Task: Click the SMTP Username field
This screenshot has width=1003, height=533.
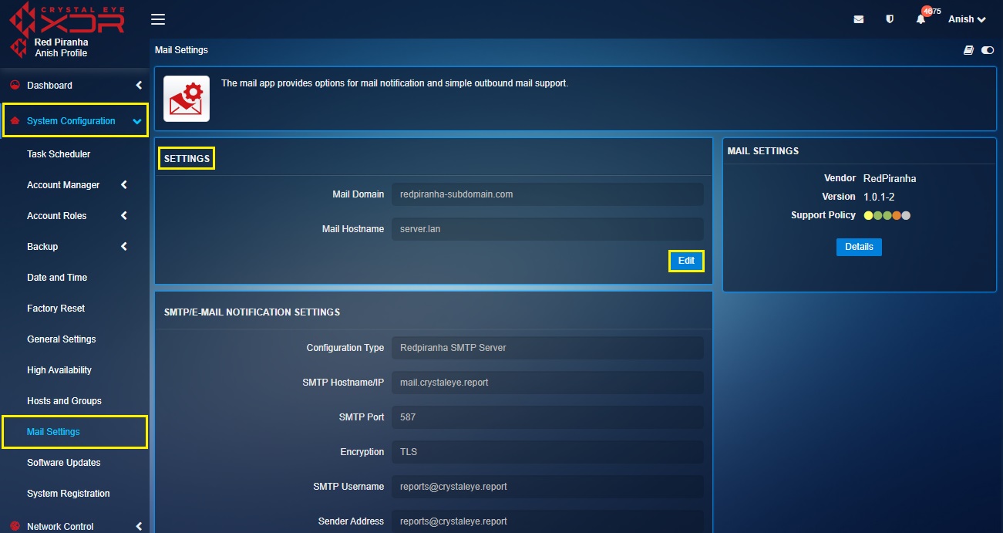Action: (x=547, y=487)
